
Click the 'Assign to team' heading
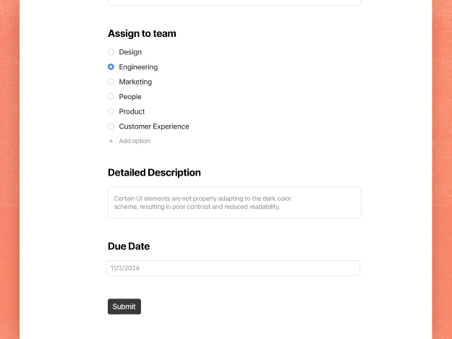click(x=142, y=33)
